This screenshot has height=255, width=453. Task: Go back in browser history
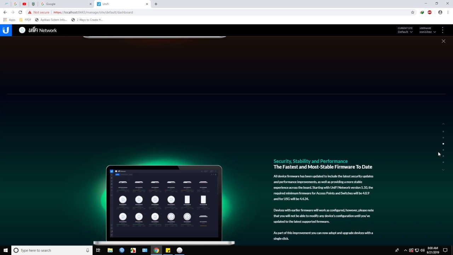[5, 12]
